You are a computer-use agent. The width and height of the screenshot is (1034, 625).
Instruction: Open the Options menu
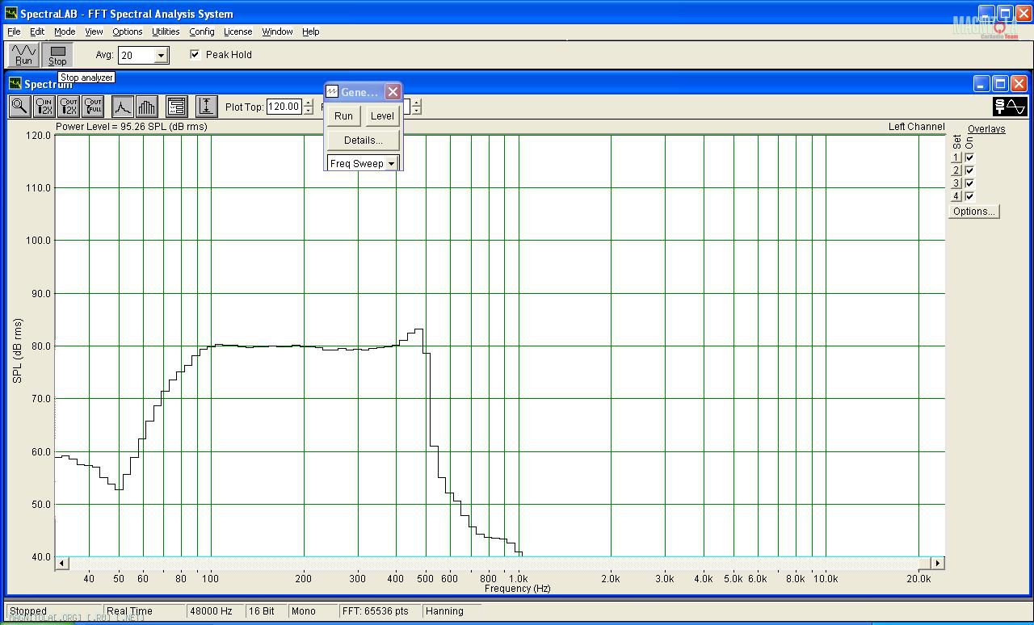(x=127, y=31)
